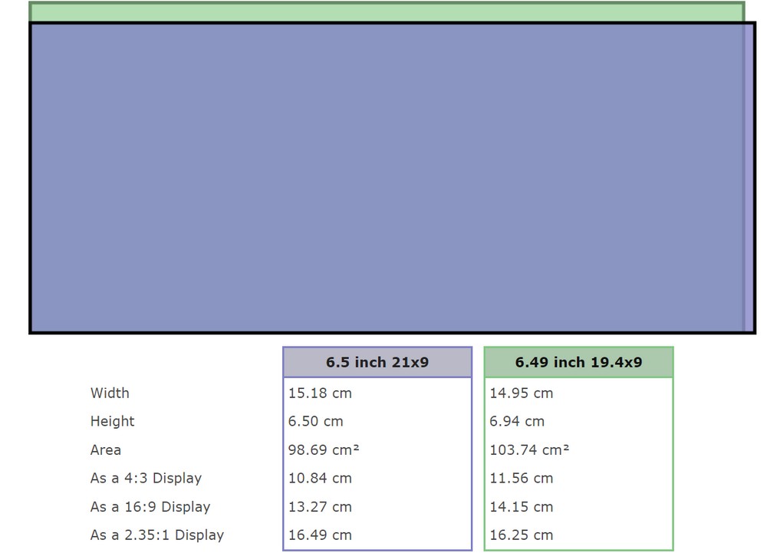Screen dimensions: 767x553
Task: Click the "Width" row label
Action: click(110, 393)
